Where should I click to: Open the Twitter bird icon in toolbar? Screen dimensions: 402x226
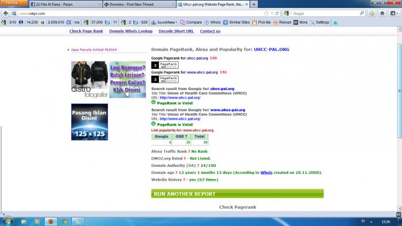tap(335, 22)
